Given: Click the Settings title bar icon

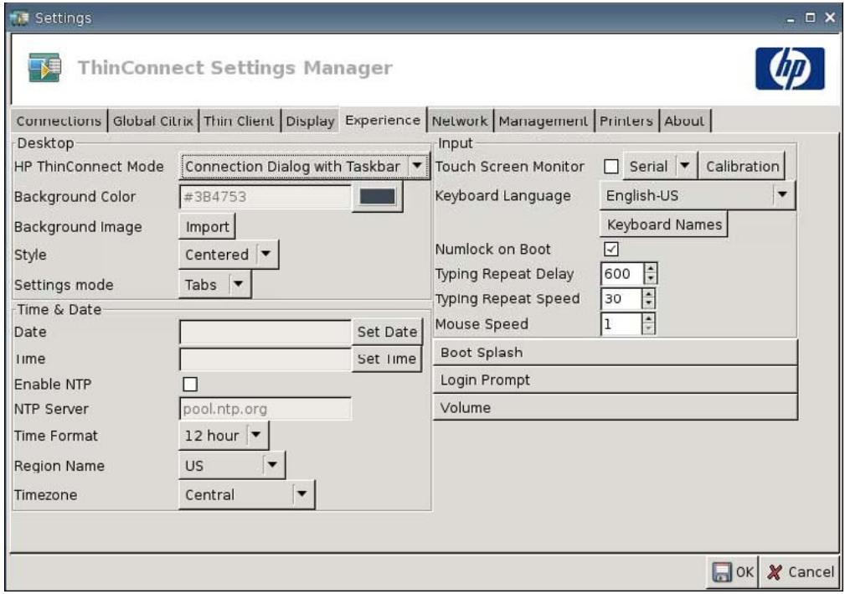Looking at the screenshot, I should click(x=20, y=18).
